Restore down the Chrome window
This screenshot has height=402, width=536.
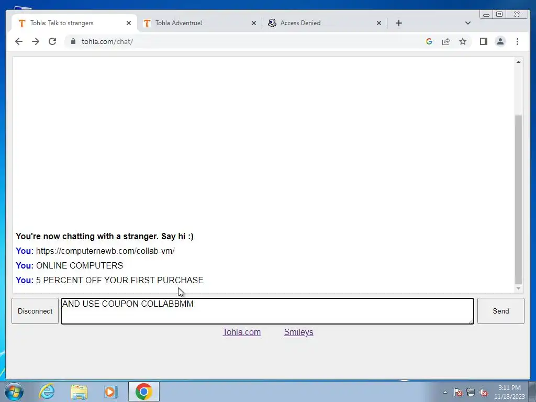[499, 14]
